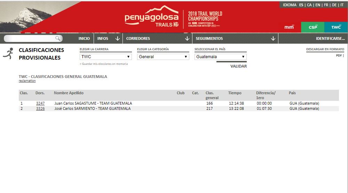
Task: Open the category dropdown showing General
Action: coord(163,57)
